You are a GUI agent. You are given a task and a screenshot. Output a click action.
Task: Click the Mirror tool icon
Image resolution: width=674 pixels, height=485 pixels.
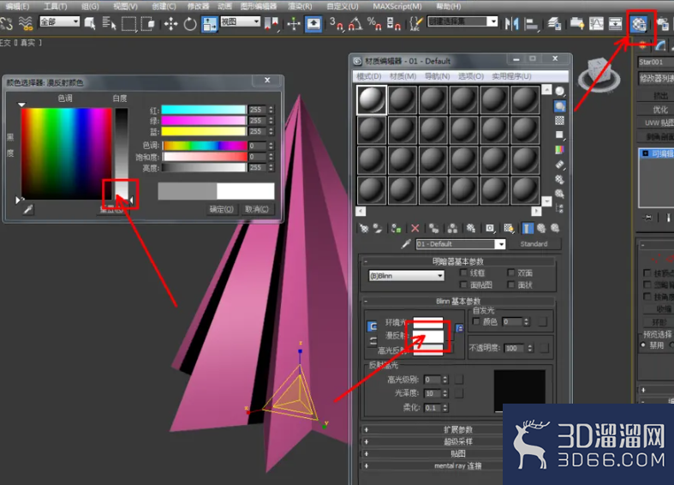pyautogui.click(x=511, y=24)
